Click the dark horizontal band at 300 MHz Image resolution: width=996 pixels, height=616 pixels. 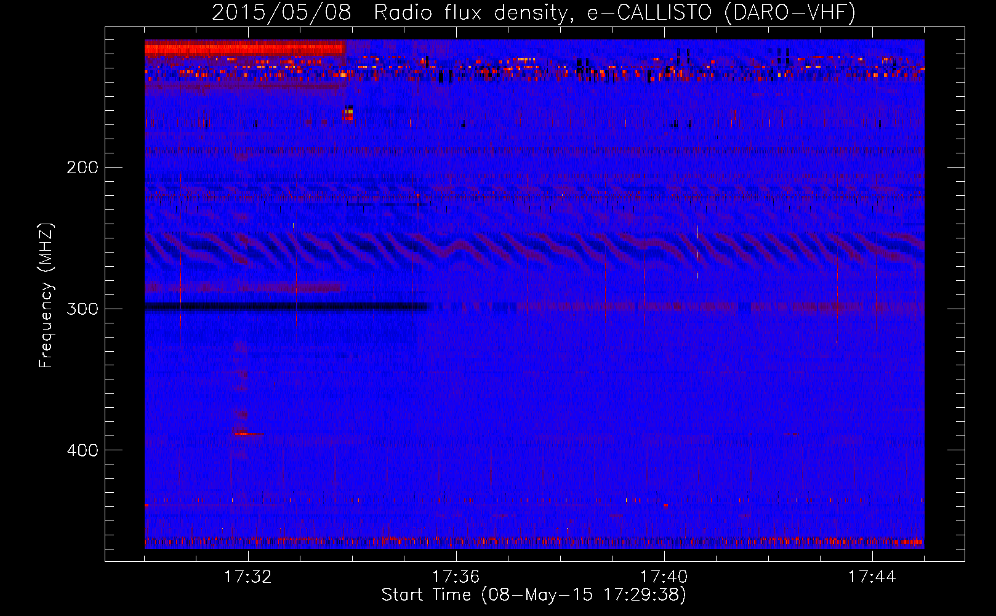point(287,307)
